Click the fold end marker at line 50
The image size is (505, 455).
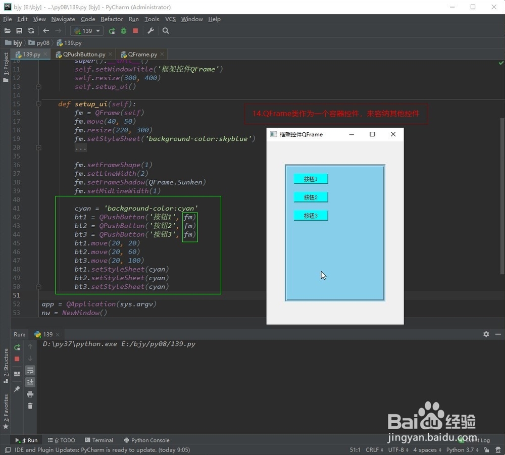39,287
